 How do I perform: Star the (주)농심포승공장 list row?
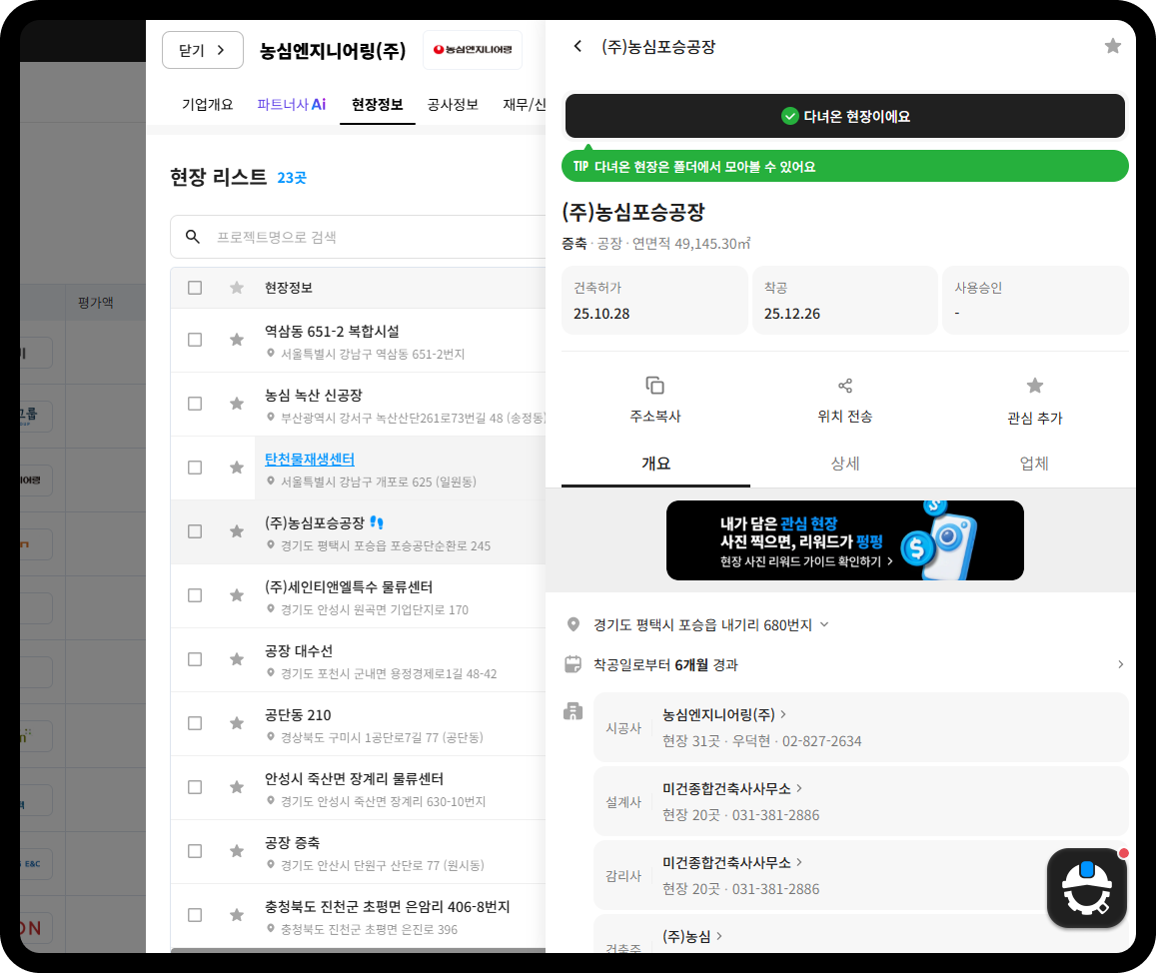[237, 531]
